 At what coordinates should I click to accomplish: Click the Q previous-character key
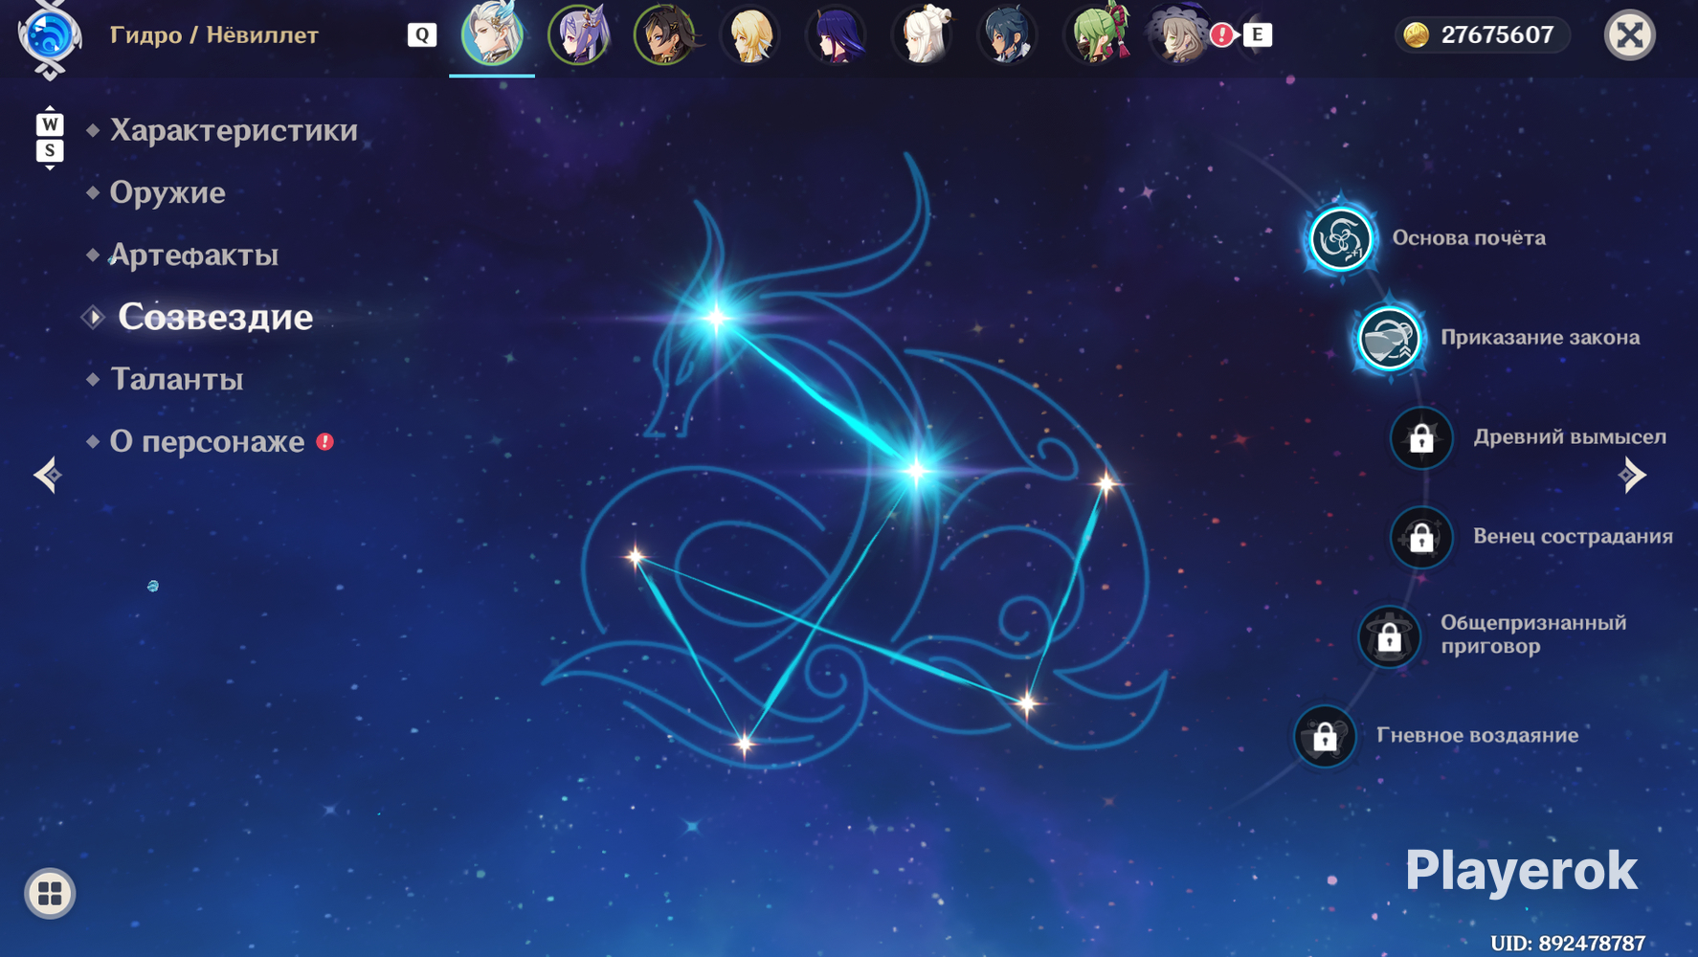click(421, 35)
